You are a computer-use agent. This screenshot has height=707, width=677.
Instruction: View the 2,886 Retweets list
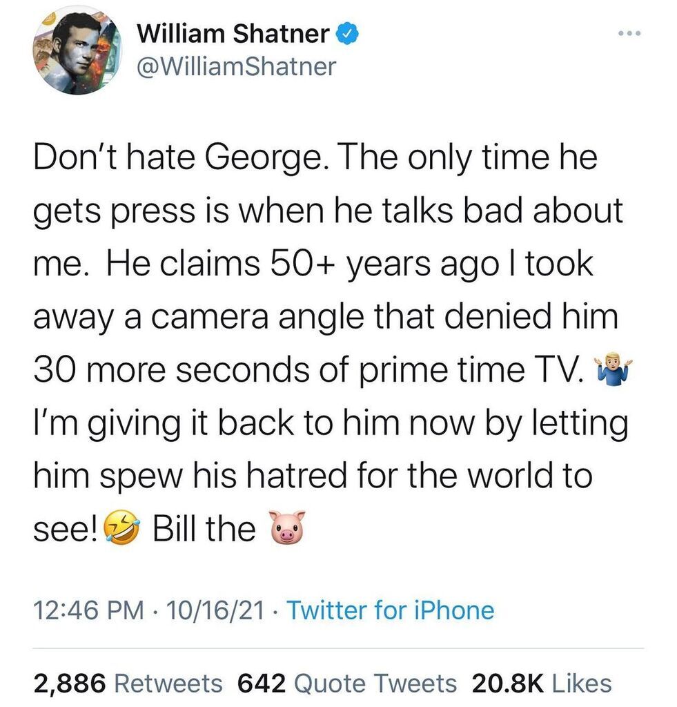point(128,684)
